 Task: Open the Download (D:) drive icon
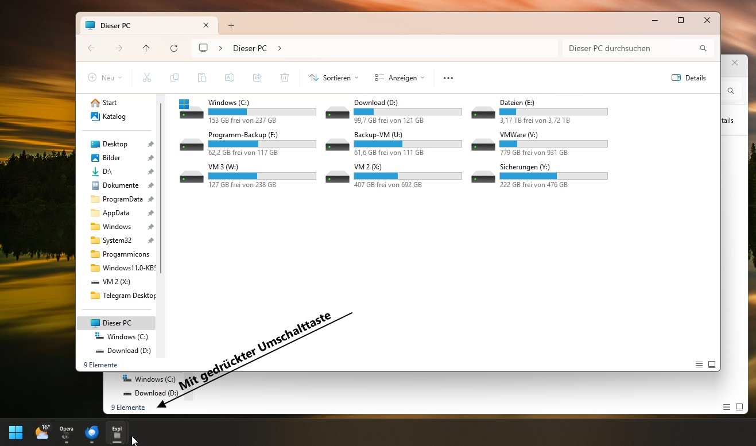click(337, 112)
